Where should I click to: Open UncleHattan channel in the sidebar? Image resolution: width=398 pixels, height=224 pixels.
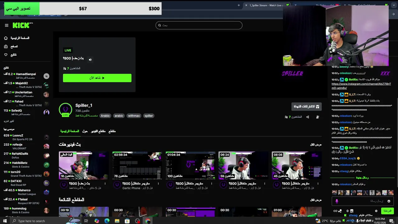[26, 94]
